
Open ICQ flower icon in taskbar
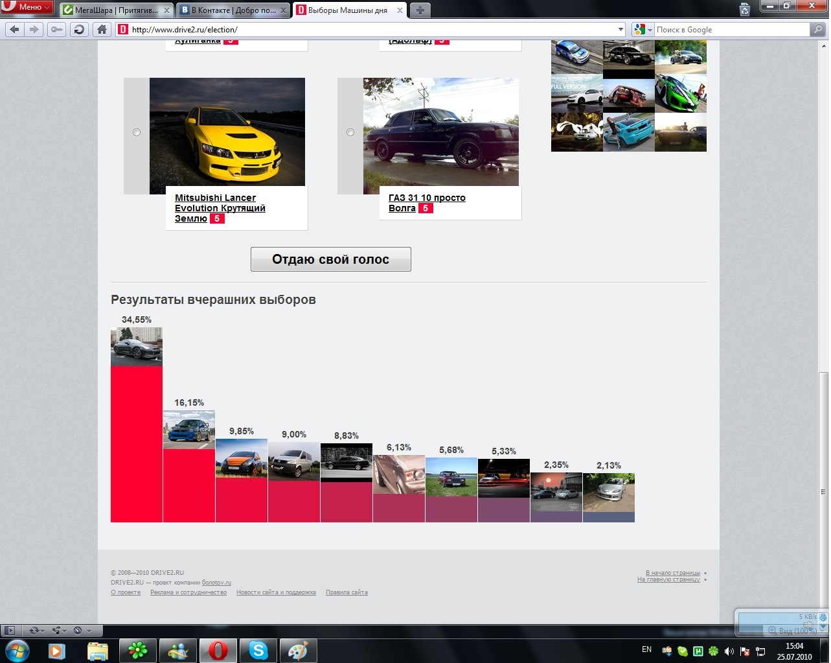(x=137, y=650)
